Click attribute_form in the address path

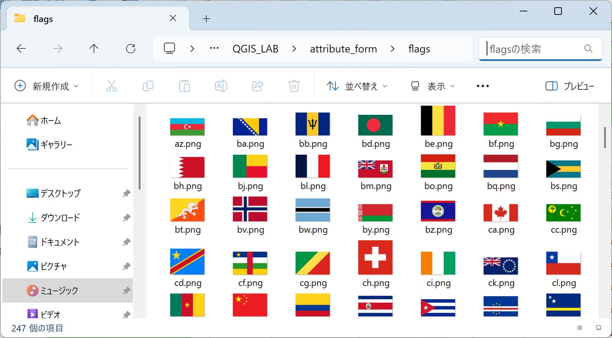[343, 49]
